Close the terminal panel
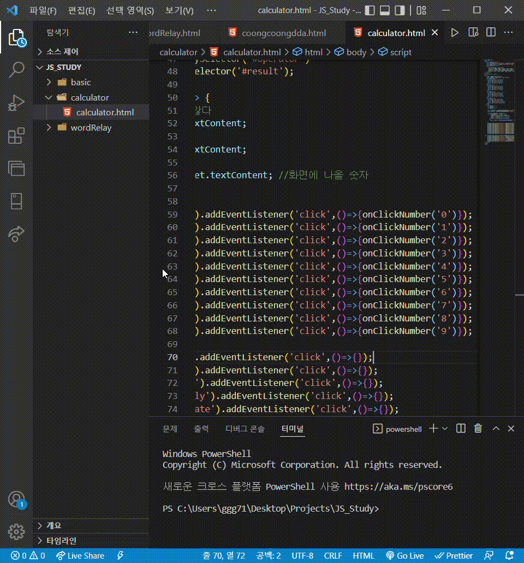 (x=511, y=428)
